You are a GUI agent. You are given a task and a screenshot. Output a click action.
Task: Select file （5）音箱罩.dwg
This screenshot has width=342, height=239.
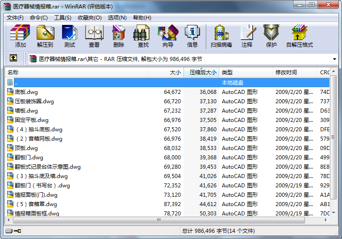[x=36, y=204]
